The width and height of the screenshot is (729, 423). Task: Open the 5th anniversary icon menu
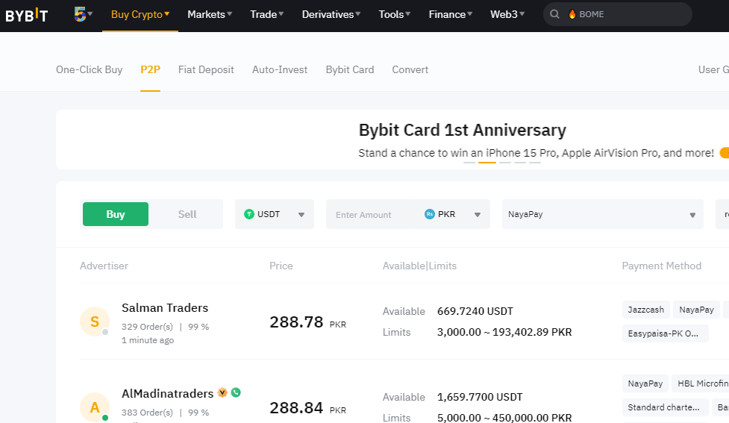[x=83, y=14]
